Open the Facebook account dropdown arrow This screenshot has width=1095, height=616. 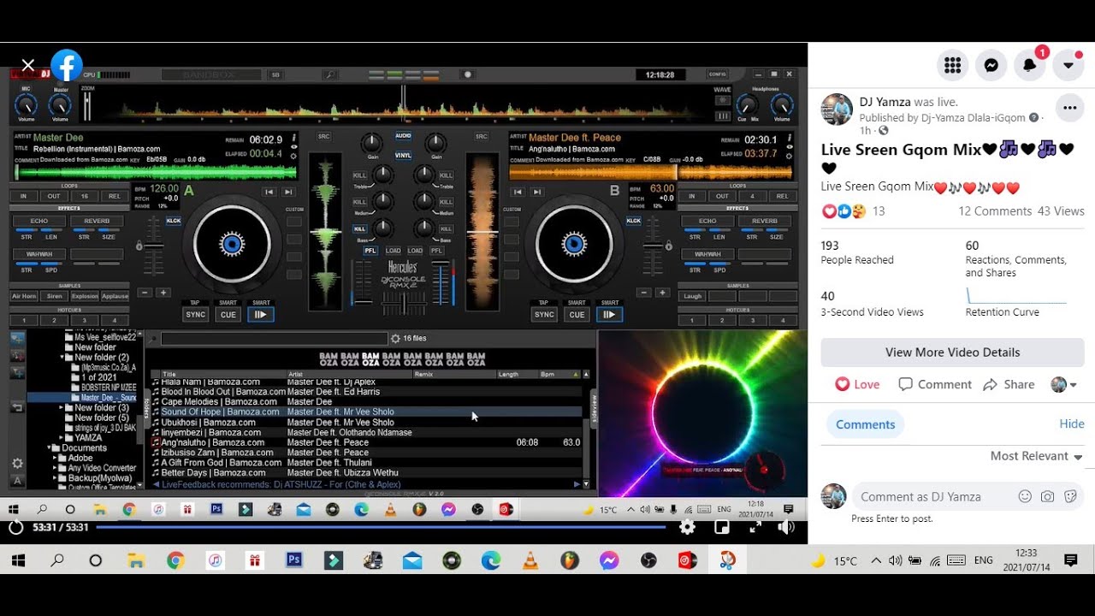[x=1068, y=65]
